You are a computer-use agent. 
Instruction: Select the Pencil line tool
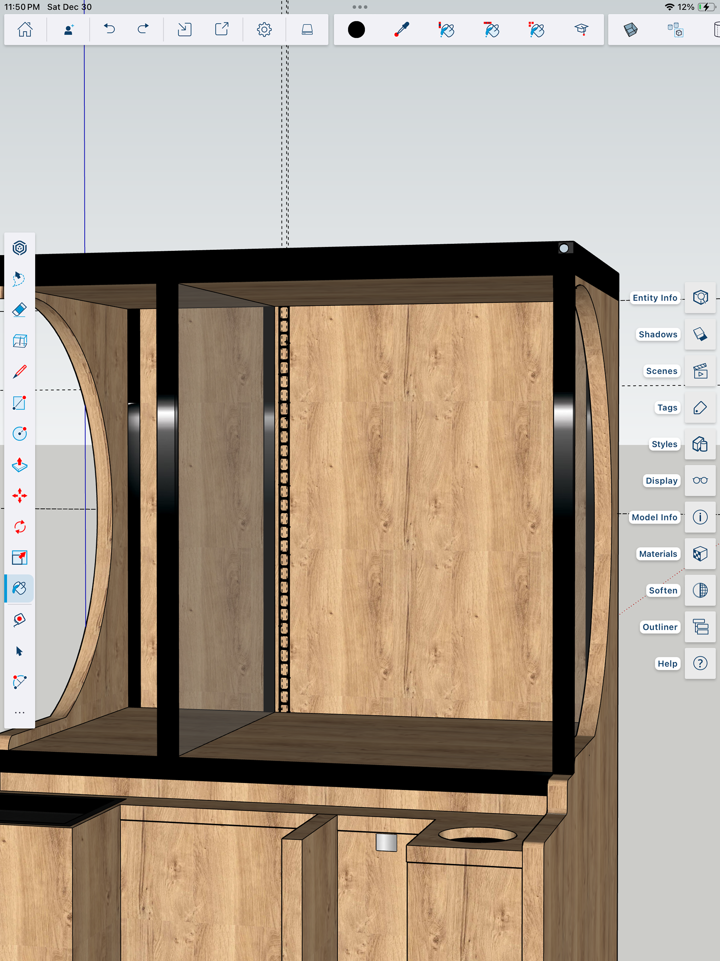tap(19, 372)
